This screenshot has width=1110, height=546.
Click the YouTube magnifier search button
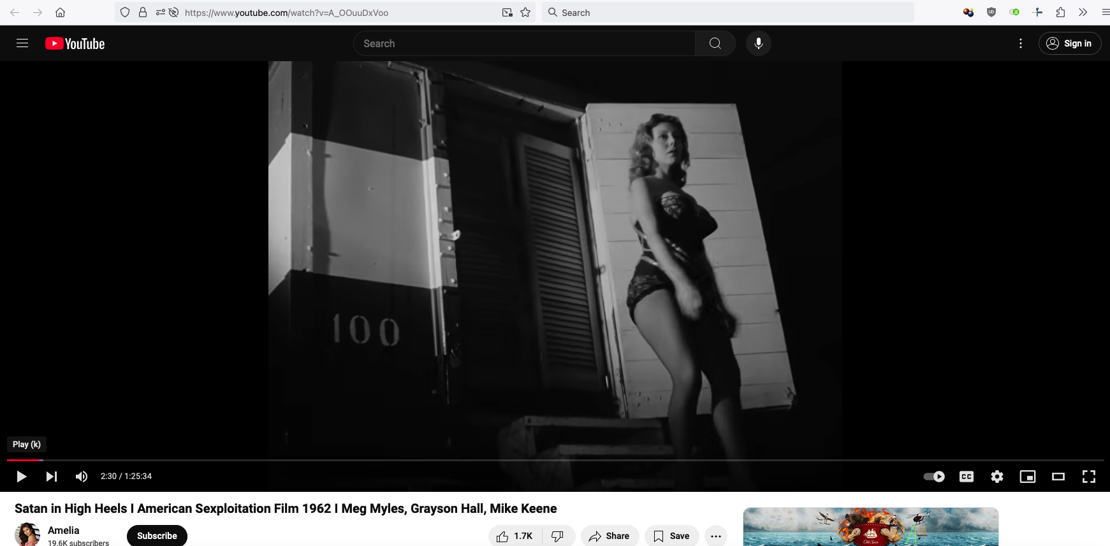715,43
